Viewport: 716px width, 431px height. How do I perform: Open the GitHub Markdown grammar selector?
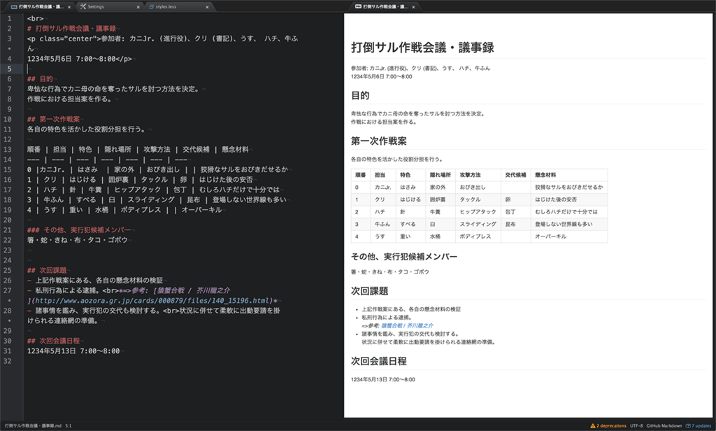coord(664,425)
